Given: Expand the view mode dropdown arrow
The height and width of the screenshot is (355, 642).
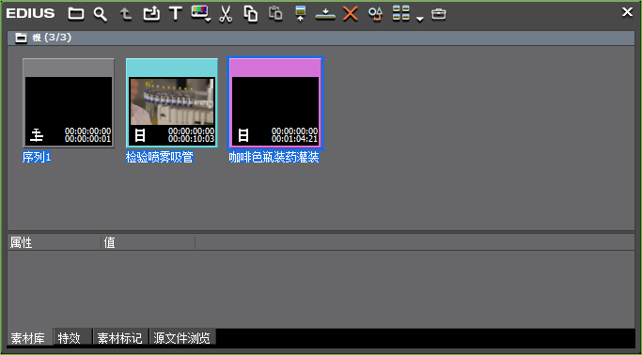Looking at the screenshot, I should pyautogui.click(x=419, y=19).
